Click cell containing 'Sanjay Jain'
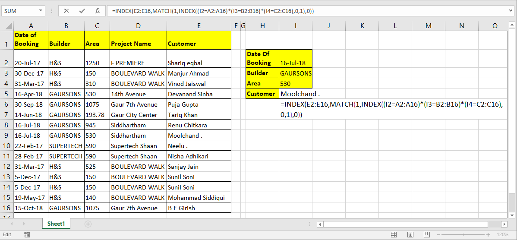 point(199,167)
